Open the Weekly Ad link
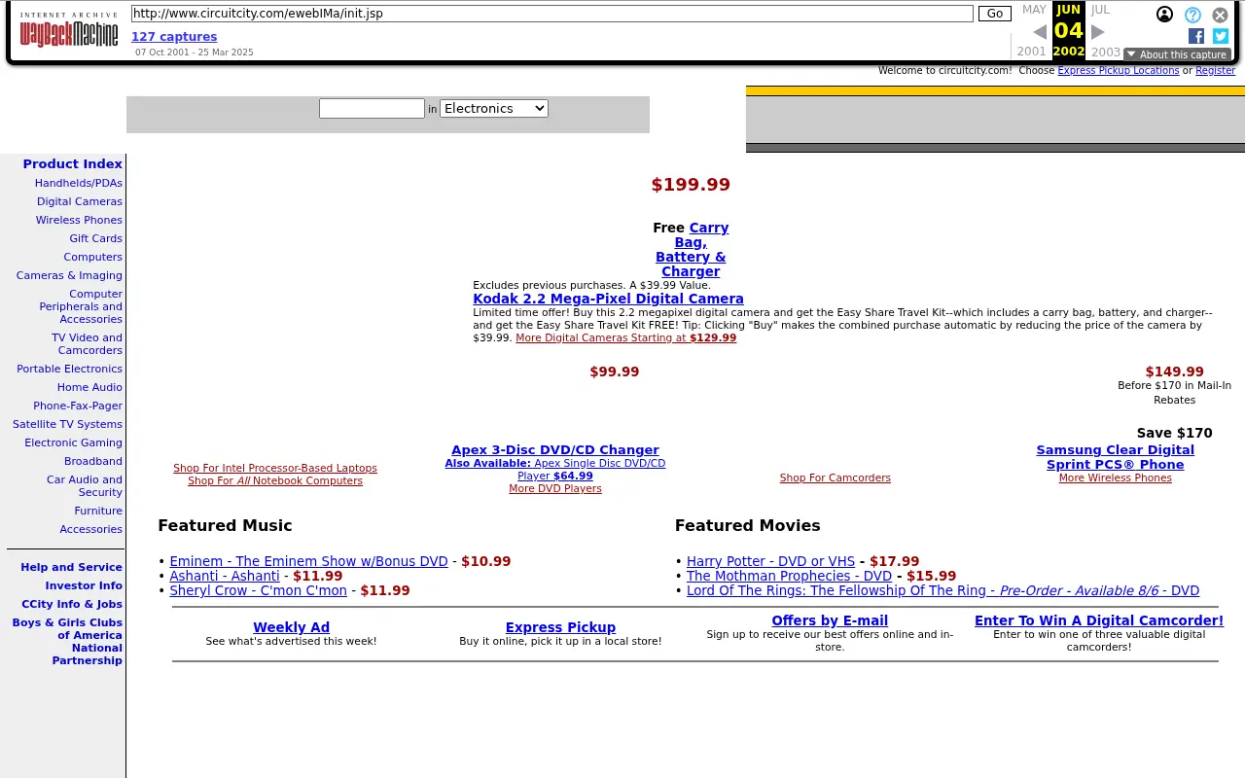The image size is (1245, 778). click(x=292, y=627)
